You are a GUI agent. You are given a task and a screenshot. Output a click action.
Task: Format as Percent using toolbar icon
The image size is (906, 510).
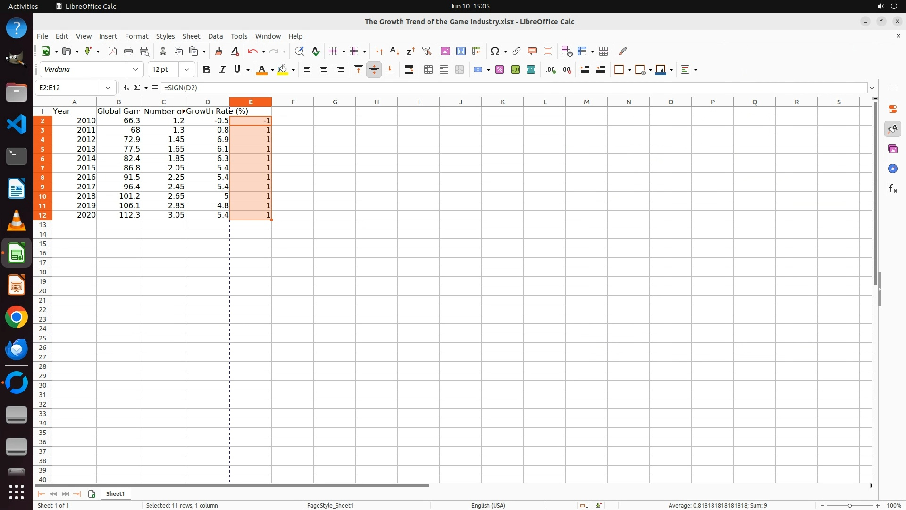pyautogui.click(x=500, y=70)
